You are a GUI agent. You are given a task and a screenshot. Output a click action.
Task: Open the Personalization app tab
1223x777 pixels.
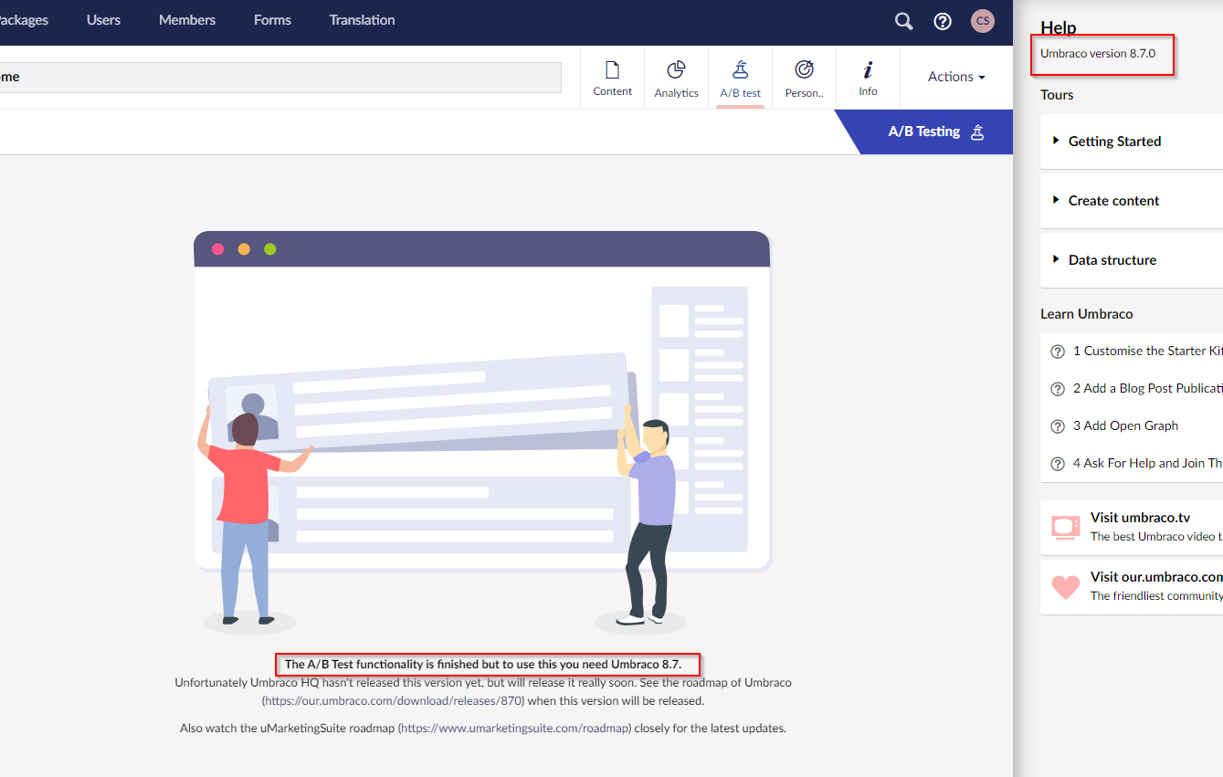[x=804, y=78]
